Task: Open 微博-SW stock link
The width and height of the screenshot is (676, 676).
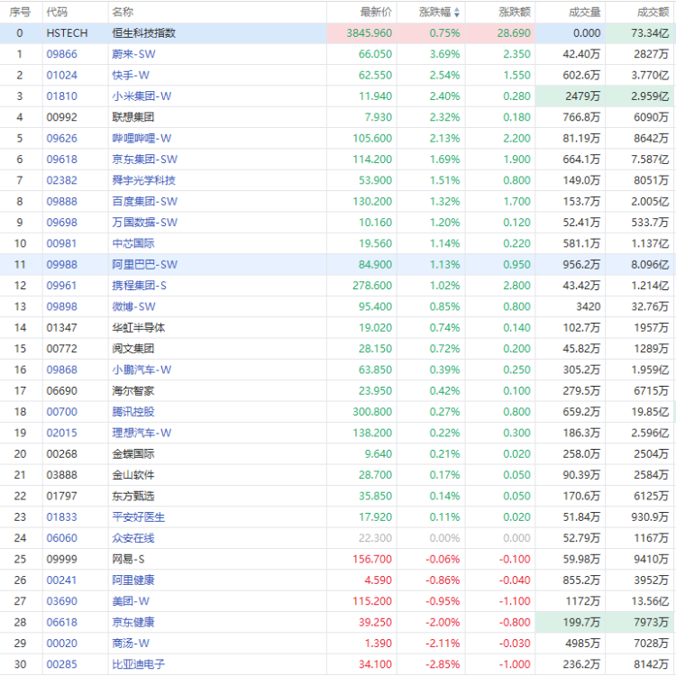Action: tap(133, 306)
